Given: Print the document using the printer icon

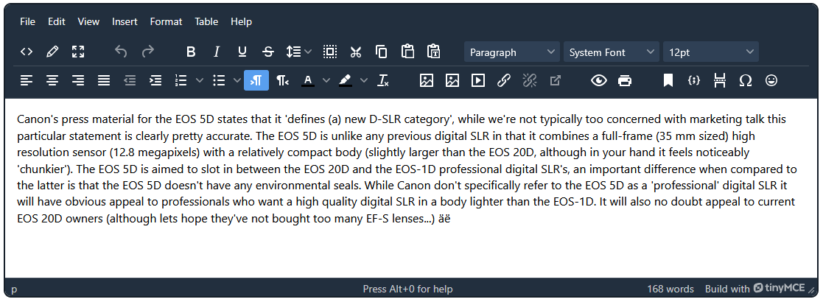Looking at the screenshot, I should coord(625,80).
